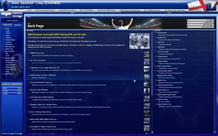
Task: Collapse the Manager's Office tree node
Action: click(3, 58)
